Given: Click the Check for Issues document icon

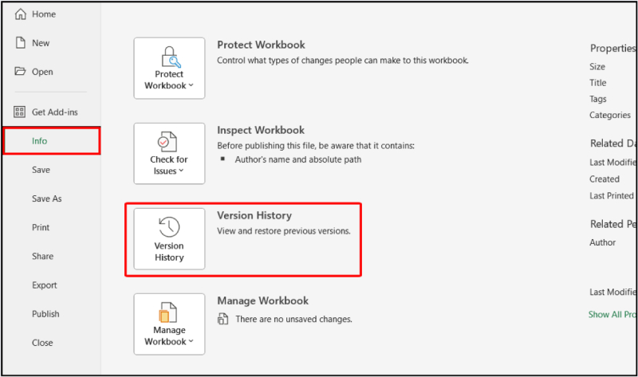Looking at the screenshot, I should (x=169, y=142).
